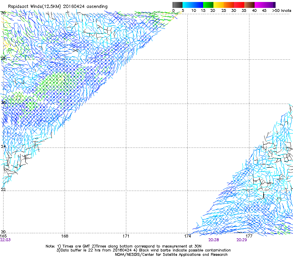Viewport: 293px width, 257px height.
Task: Click the cyan 5-10 knots legend swatch
Action: point(188,5)
